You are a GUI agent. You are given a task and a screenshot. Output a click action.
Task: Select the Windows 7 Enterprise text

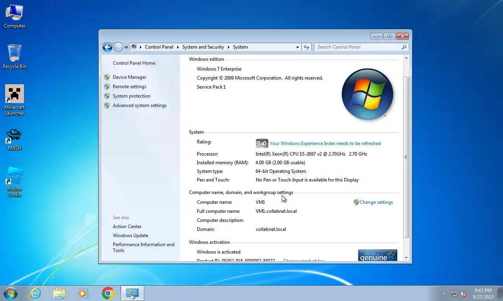(x=219, y=69)
